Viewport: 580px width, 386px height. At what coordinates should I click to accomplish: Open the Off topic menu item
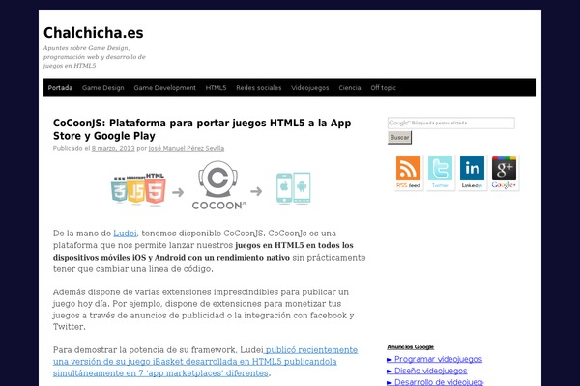click(x=383, y=88)
